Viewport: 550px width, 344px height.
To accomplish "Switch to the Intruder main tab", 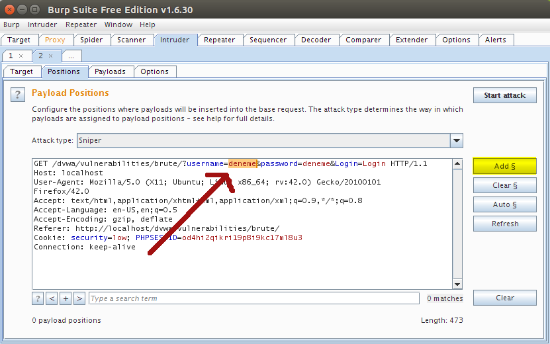I will [x=175, y=40].
